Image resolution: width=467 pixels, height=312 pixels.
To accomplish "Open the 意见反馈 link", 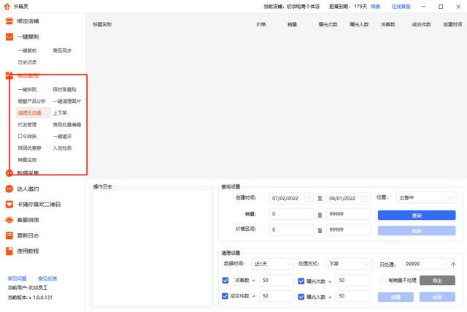I will (x=47, y=278).
